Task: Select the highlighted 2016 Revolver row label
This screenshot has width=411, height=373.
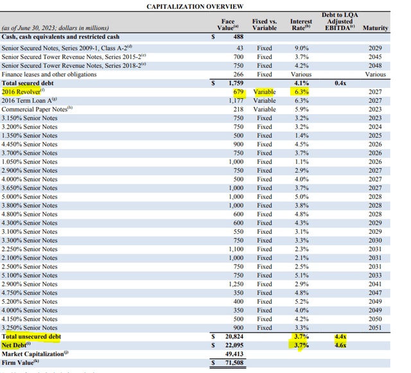Action: click(x=20, y=92)
